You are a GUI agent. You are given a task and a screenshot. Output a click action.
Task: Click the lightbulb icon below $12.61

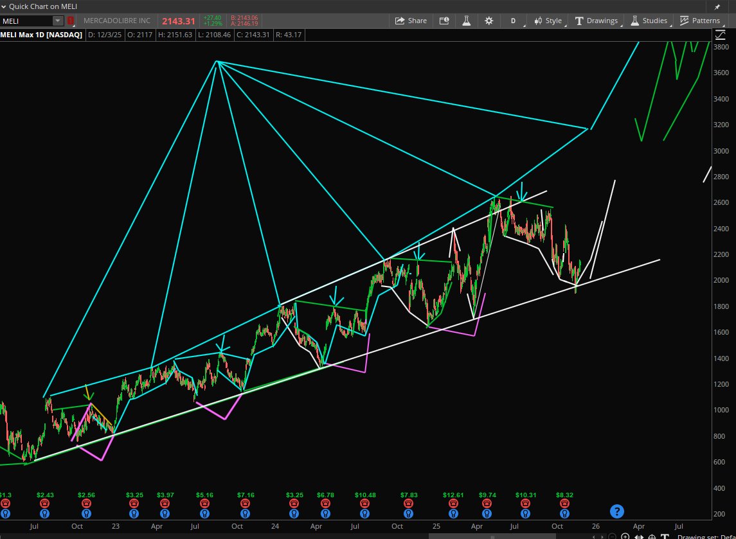[x=453, y=514]
